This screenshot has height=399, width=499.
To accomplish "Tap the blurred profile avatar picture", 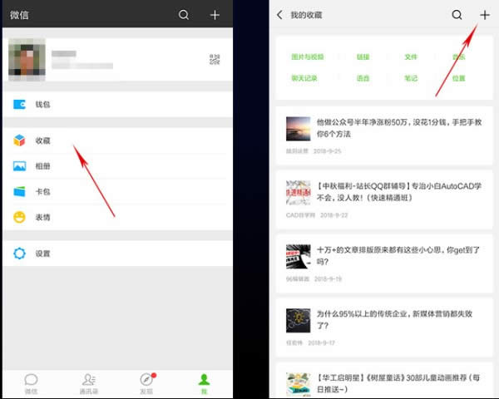I will tap(27, 60).
